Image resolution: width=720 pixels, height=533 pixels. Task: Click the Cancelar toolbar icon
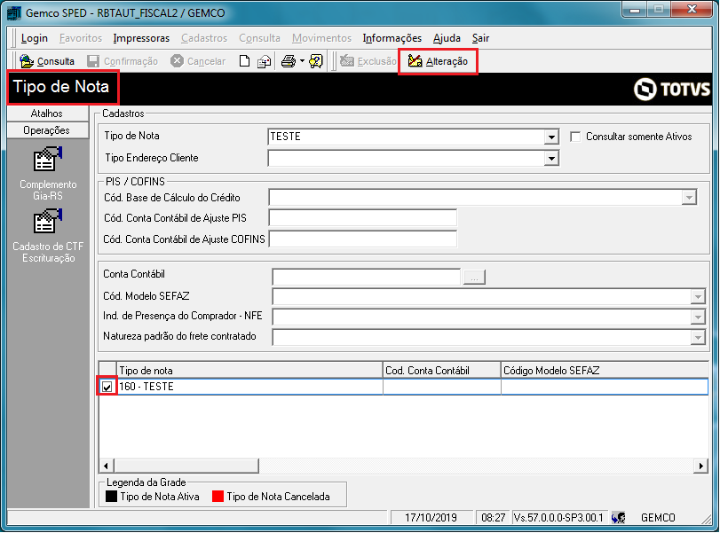click(x=177, y=61)
